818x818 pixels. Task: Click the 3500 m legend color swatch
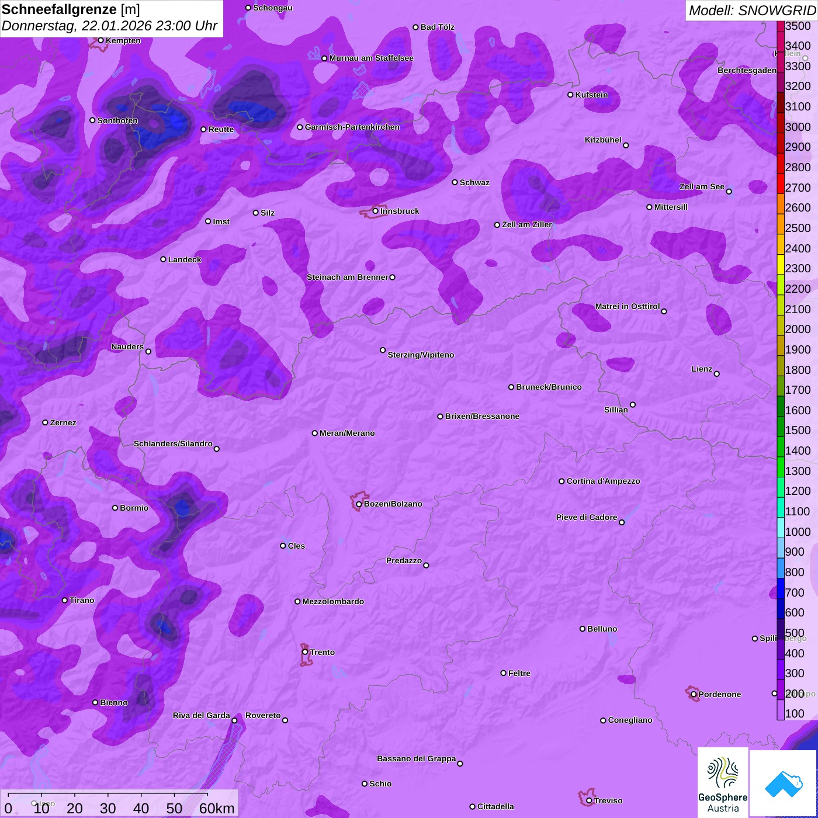coord(780,26)
